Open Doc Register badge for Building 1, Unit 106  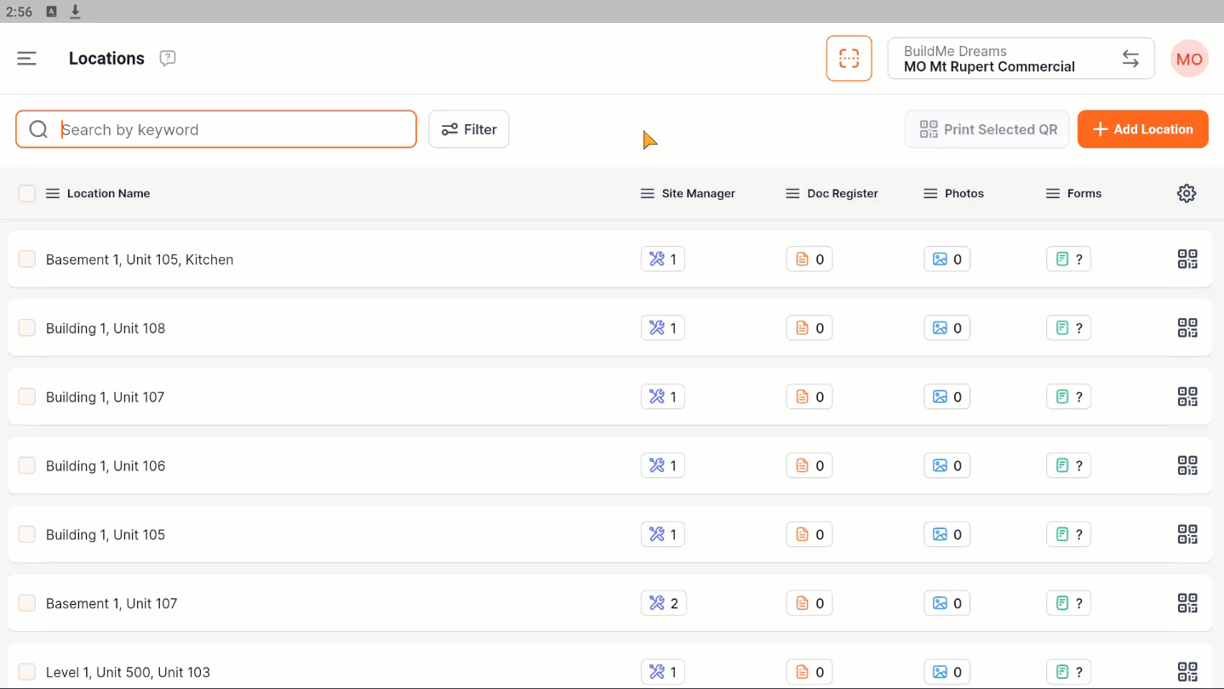point(809,466)
